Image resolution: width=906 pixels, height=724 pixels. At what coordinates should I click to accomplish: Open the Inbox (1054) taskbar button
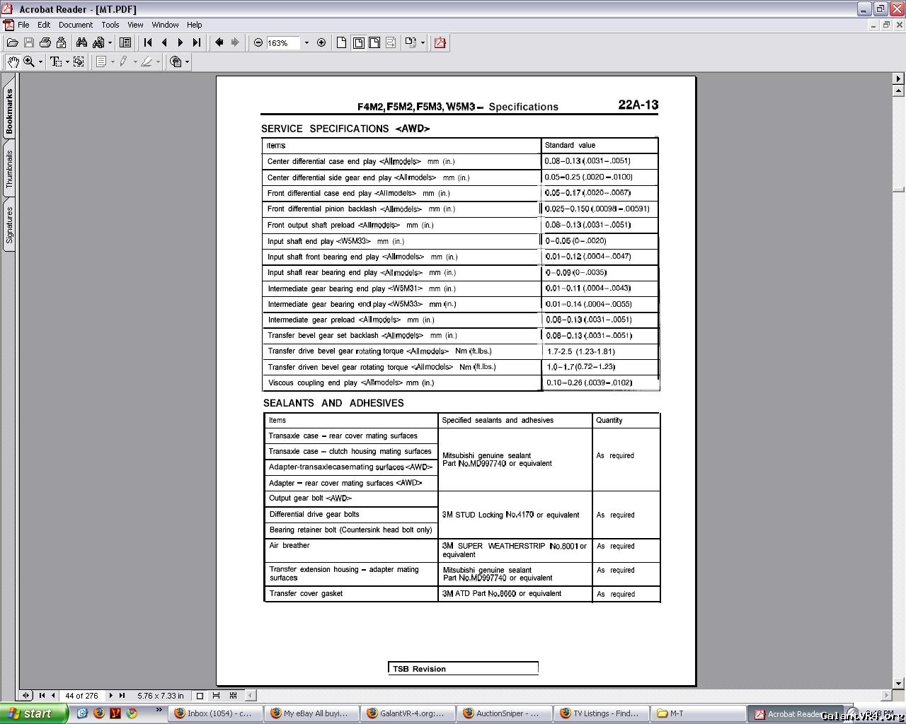click(x=215, y=713)
